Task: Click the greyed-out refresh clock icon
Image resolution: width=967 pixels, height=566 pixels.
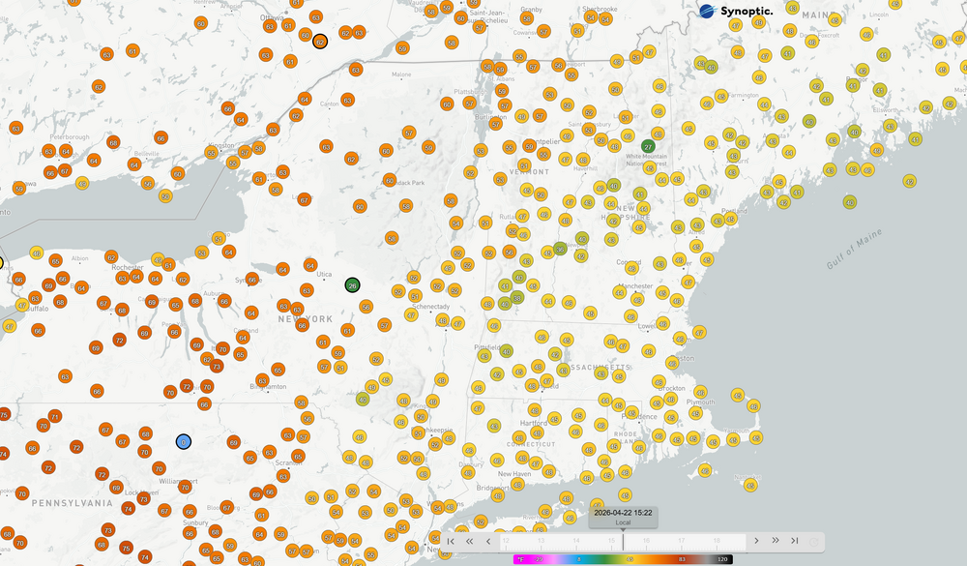Action: (815, 541)
